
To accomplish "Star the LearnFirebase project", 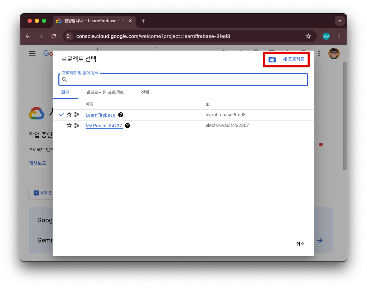I will (69, 114).
